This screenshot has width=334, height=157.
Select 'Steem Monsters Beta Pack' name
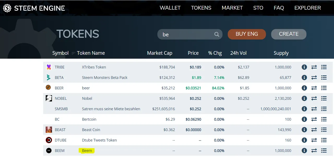[x=105, y=77]
